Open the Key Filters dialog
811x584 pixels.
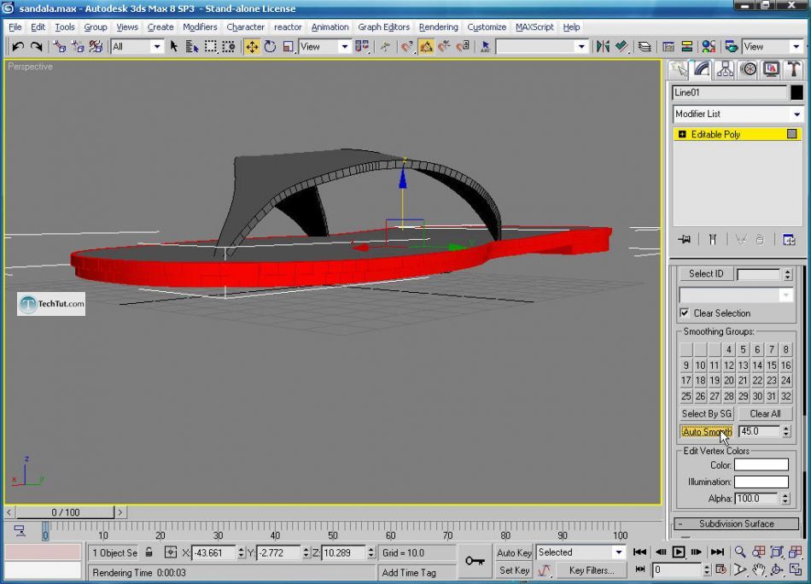(x=592, y=570)
